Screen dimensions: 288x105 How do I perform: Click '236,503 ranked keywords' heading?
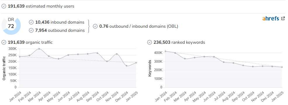[x=179, y=42]
